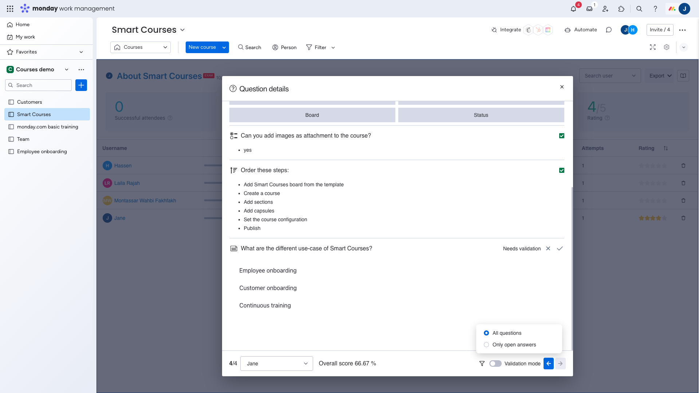Click the filter funnel icon in dialog footer

click(482, 364)
